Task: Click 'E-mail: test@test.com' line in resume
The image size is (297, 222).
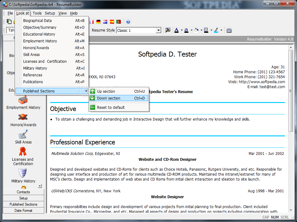Action: click(x=266, y=87)
